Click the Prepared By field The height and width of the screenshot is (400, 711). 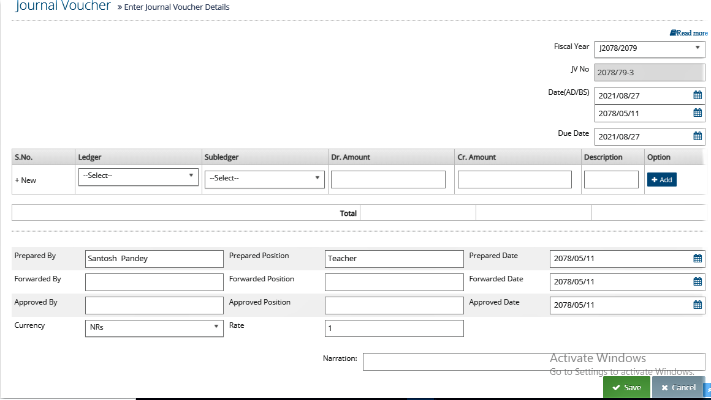[154, 259]
